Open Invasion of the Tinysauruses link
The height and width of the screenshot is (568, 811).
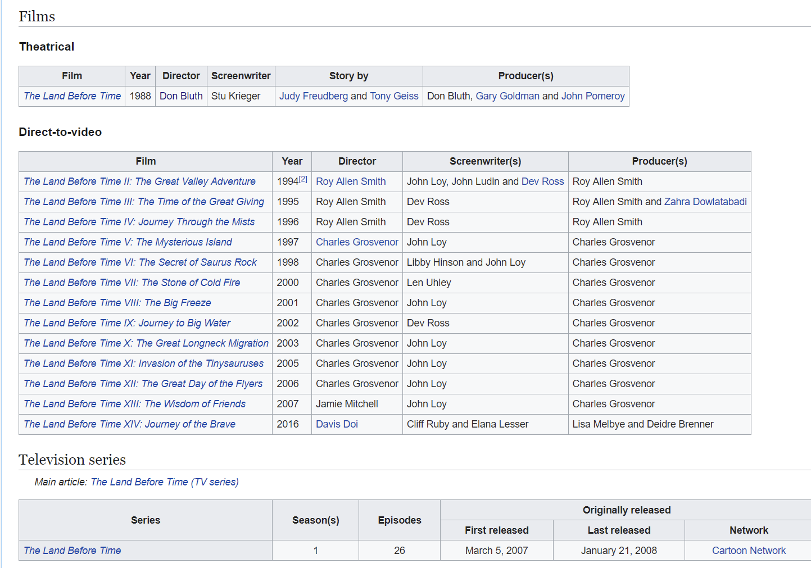click(143, 363)
